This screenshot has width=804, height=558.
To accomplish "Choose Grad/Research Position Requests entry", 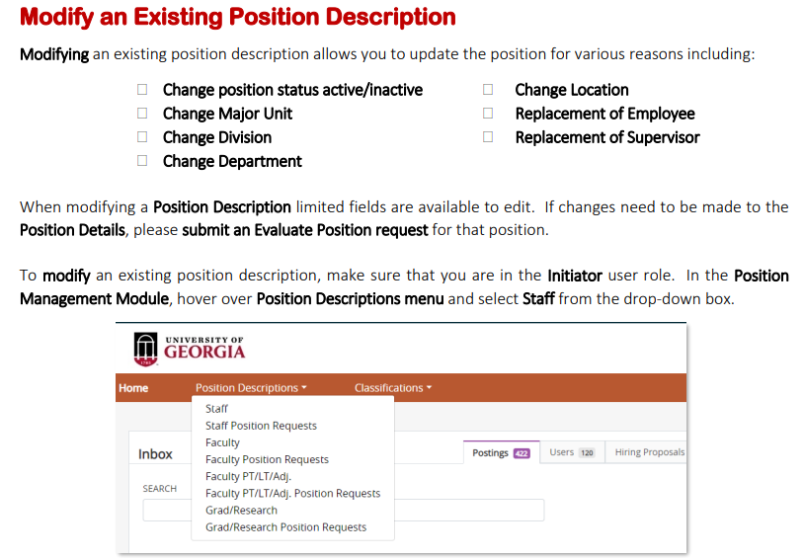I will (x=285, y=527).
